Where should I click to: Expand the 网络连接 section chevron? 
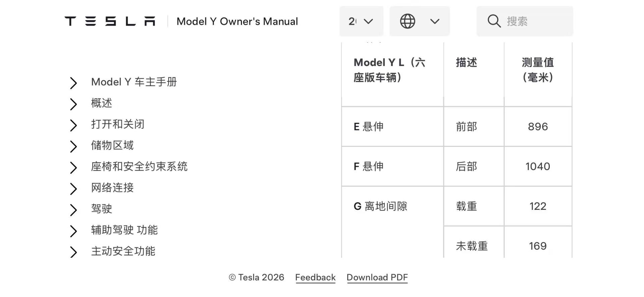click(x=73, y=188)
